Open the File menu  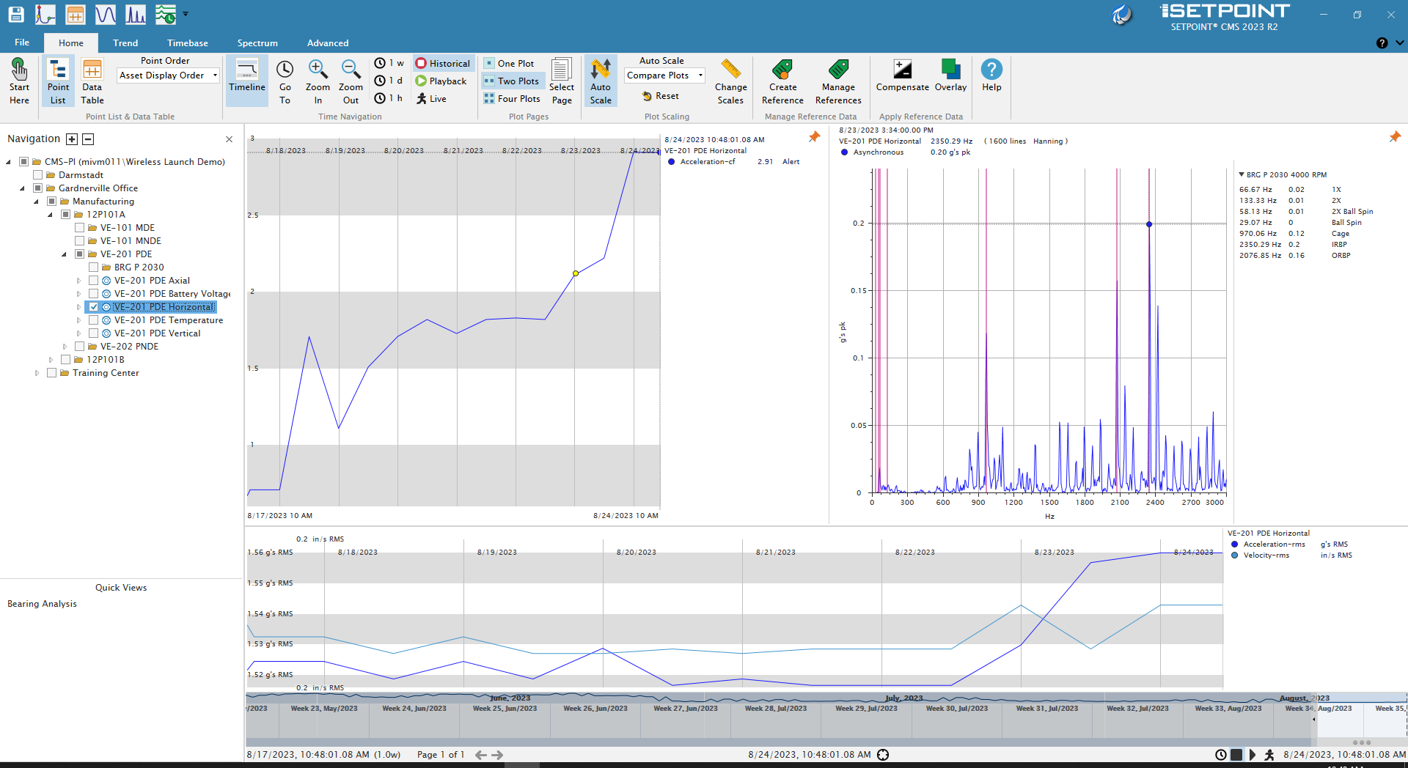click(x=22, y=43)
